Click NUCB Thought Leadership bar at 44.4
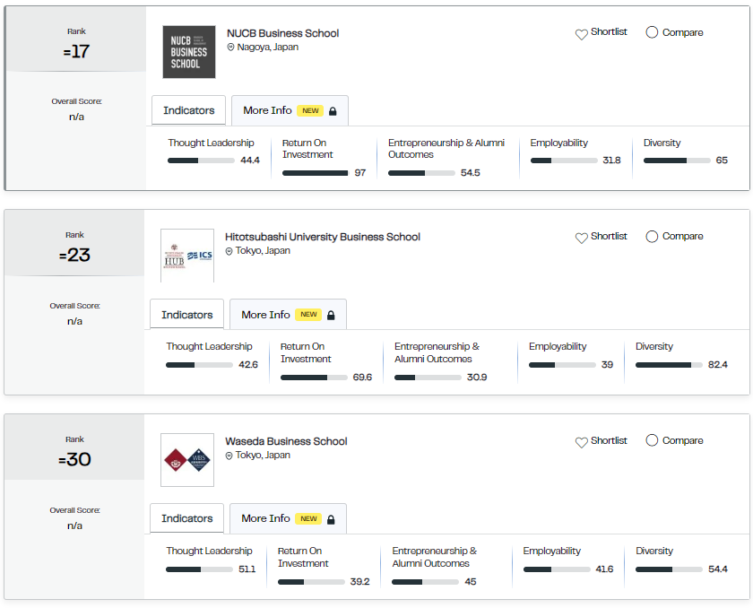 tap(201, 161)
